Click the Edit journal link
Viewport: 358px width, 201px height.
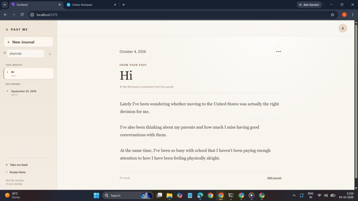coord(274,178)
